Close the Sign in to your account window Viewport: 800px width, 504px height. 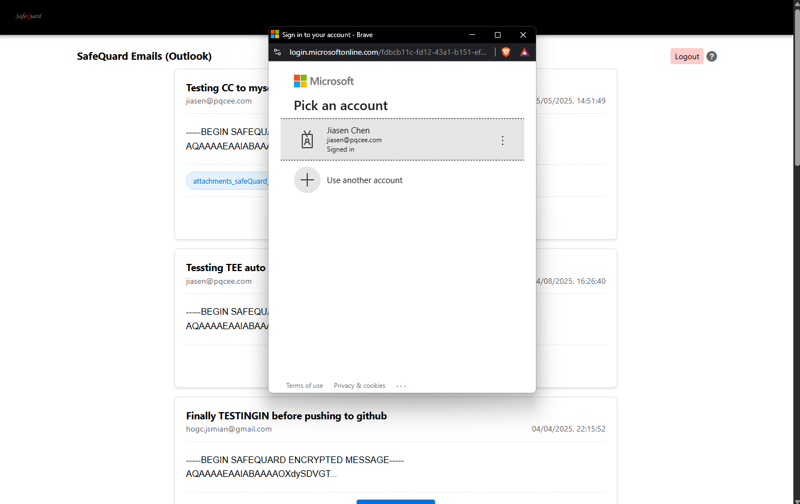click(523, 35)
